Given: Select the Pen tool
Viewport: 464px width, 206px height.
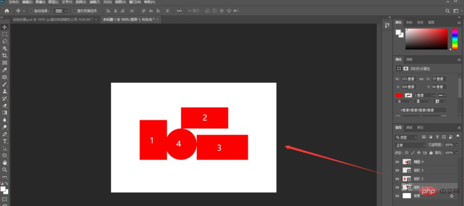Looking at the screenshot, I should point(5,134).
